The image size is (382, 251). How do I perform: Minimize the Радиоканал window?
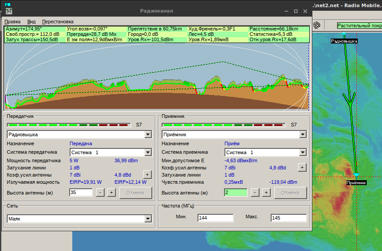(286, 11)
